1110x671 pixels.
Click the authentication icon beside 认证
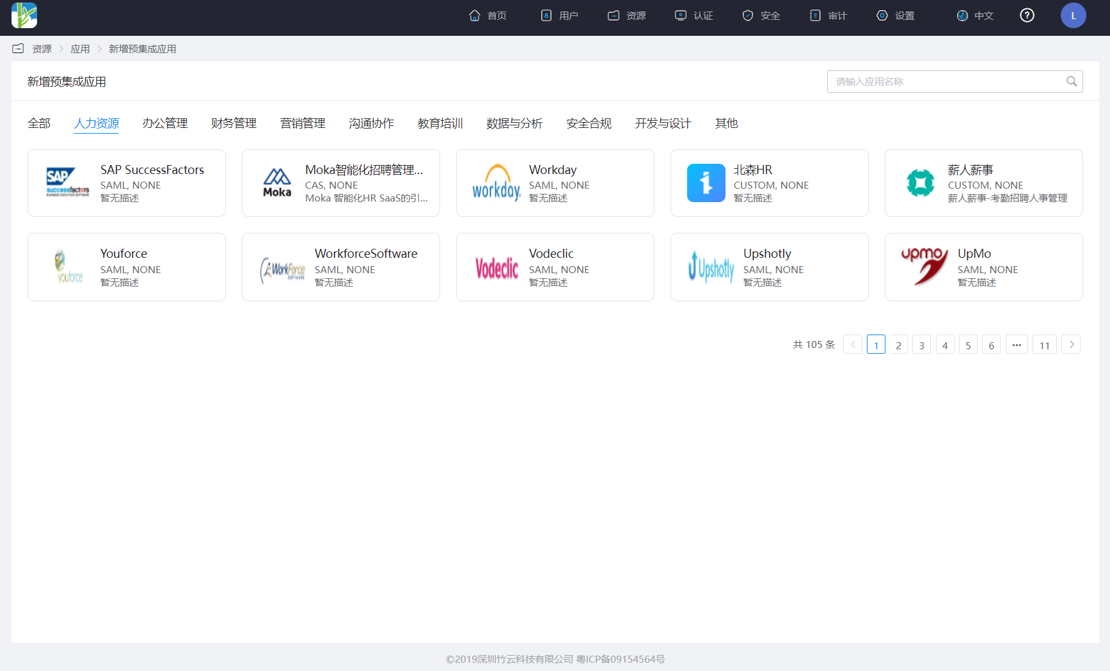[681, 15]
